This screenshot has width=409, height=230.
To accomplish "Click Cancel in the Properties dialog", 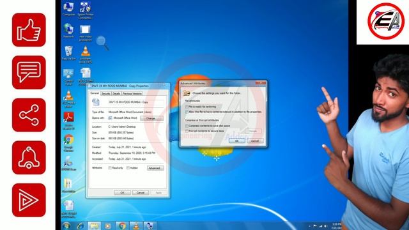I will point(141,193).
